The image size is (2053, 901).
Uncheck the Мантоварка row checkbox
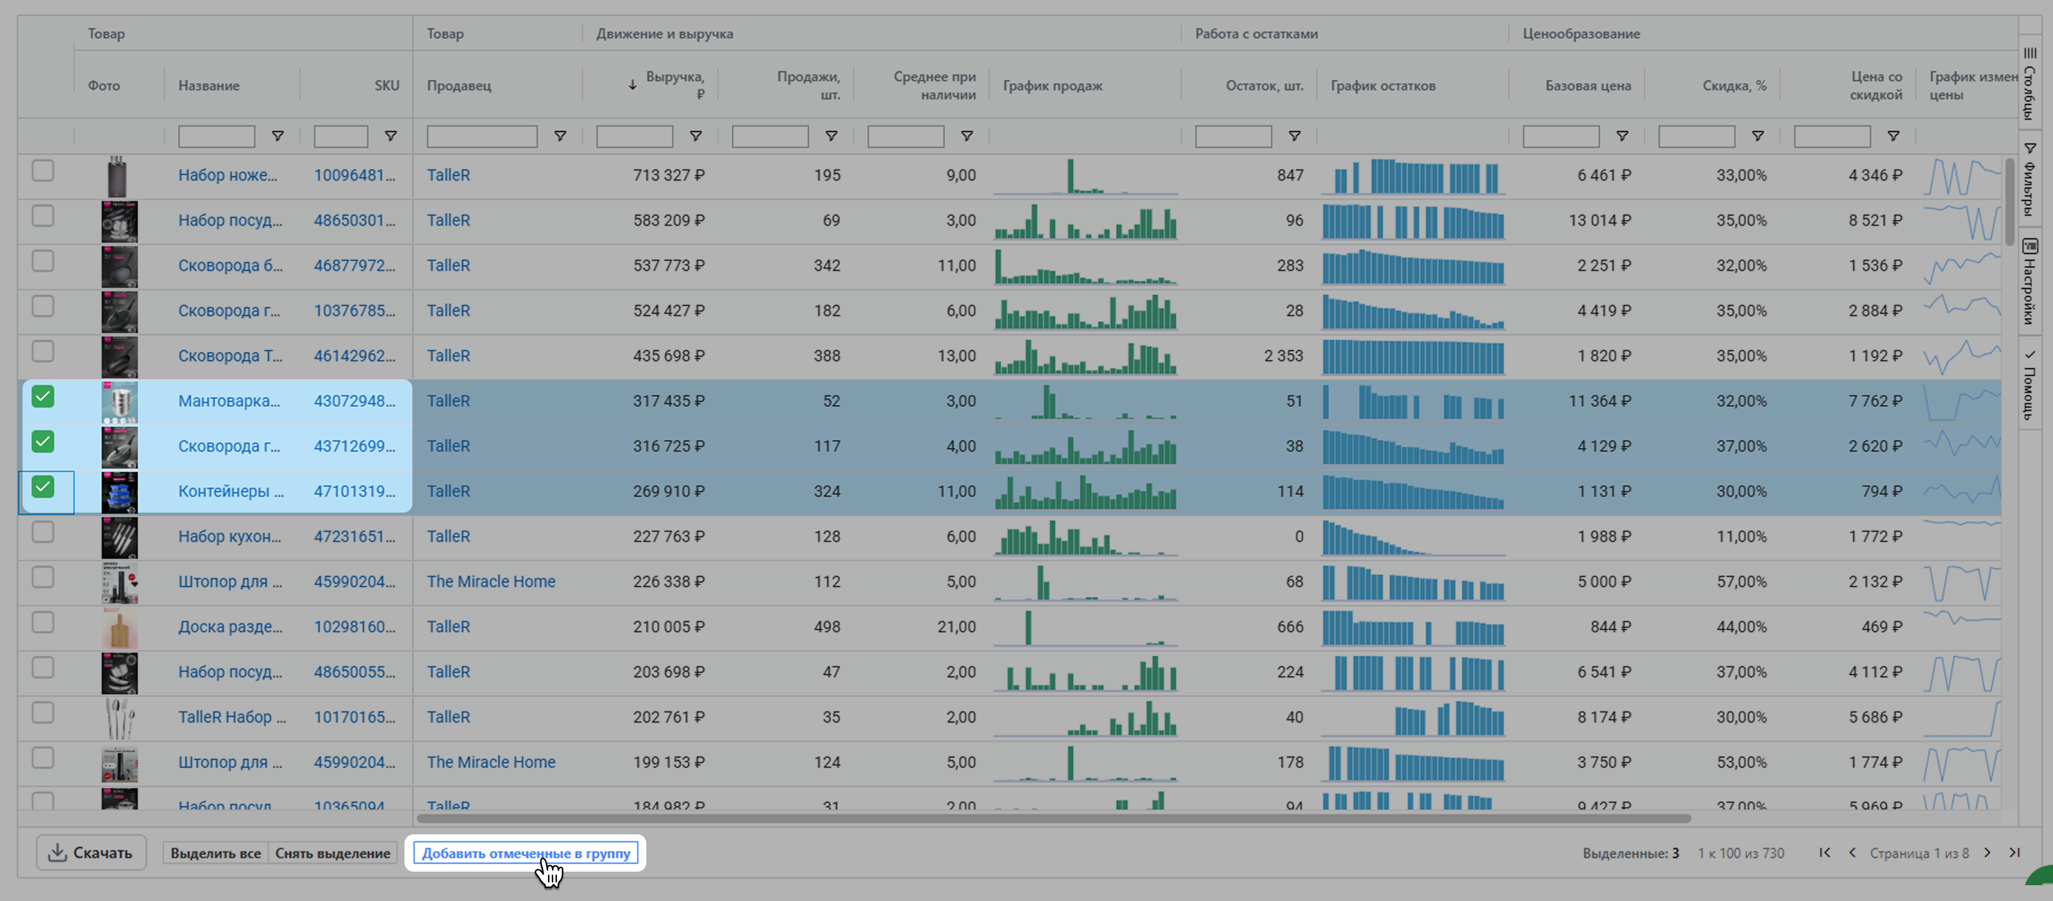click(x=43, y=396)
